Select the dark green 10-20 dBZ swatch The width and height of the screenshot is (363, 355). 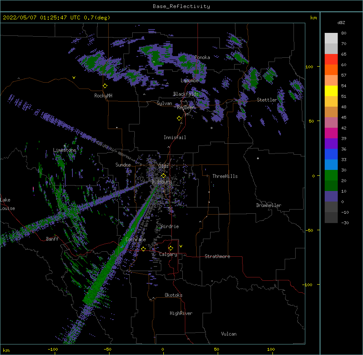coord(331,186)
